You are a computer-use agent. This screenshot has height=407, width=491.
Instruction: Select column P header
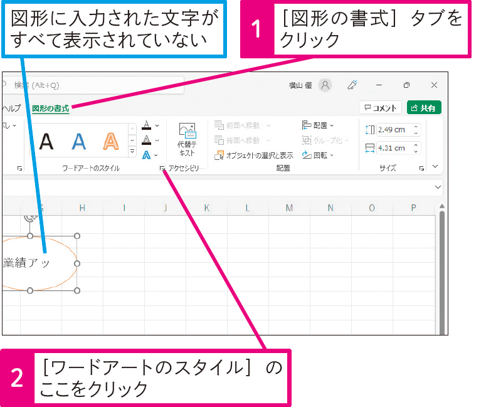(413, 208)
